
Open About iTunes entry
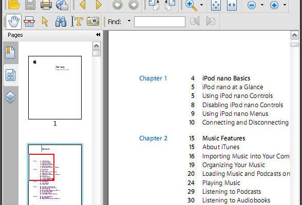221,147
